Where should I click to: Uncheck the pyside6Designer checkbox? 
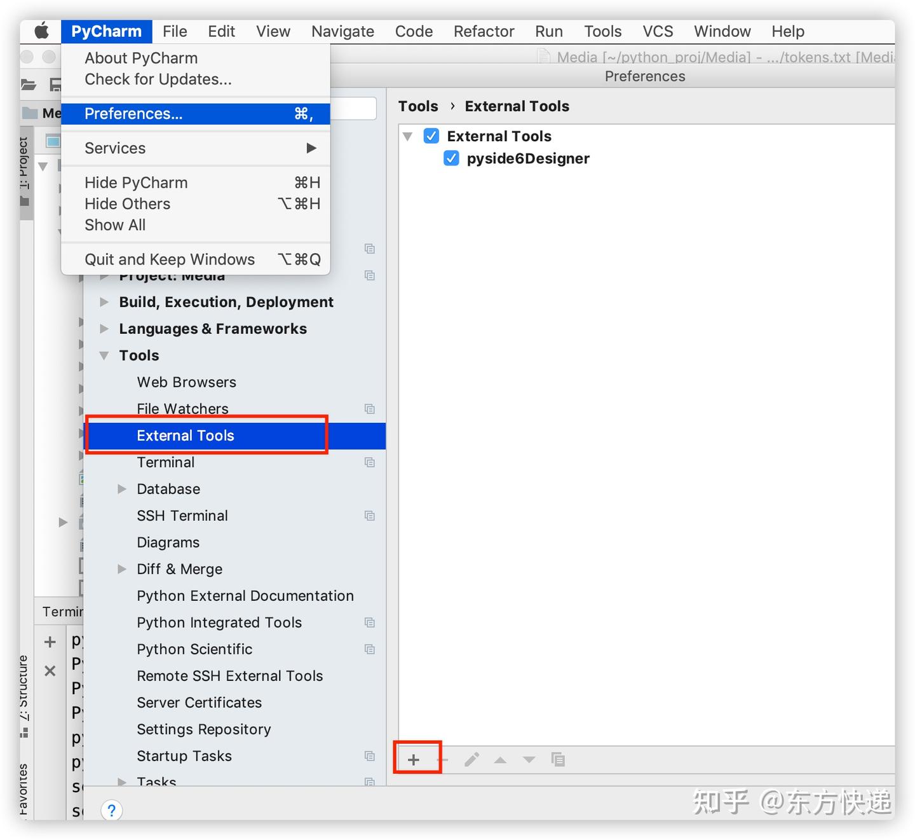click(x=451, y=158)
